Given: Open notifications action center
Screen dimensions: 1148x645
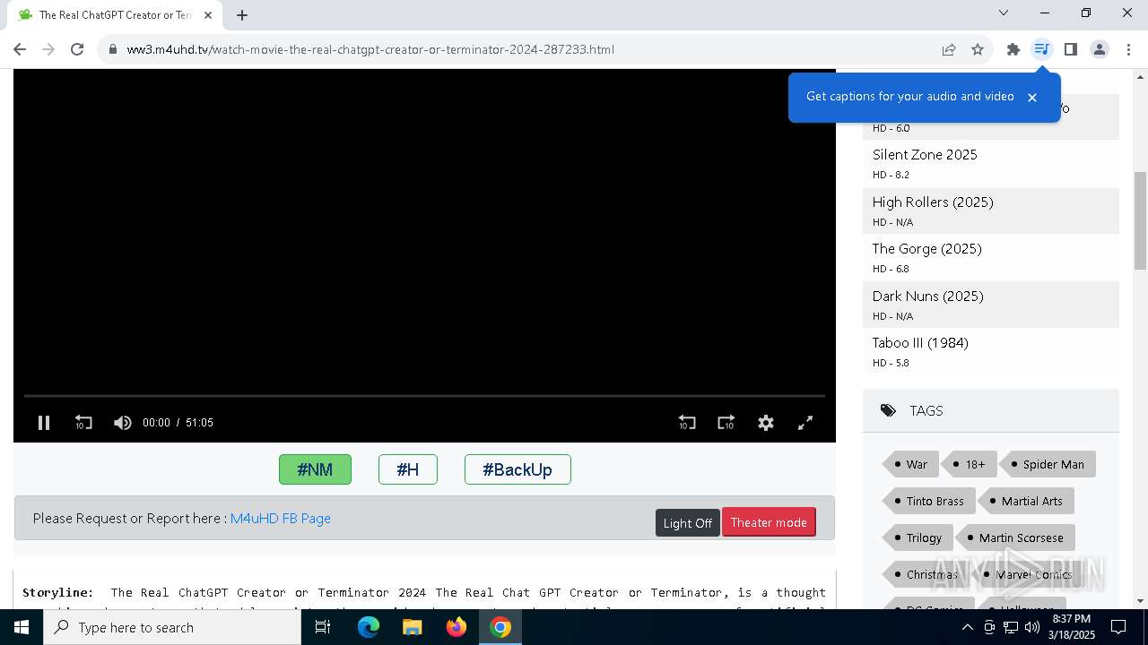Looking at the screenshot, I should 1118,627.
